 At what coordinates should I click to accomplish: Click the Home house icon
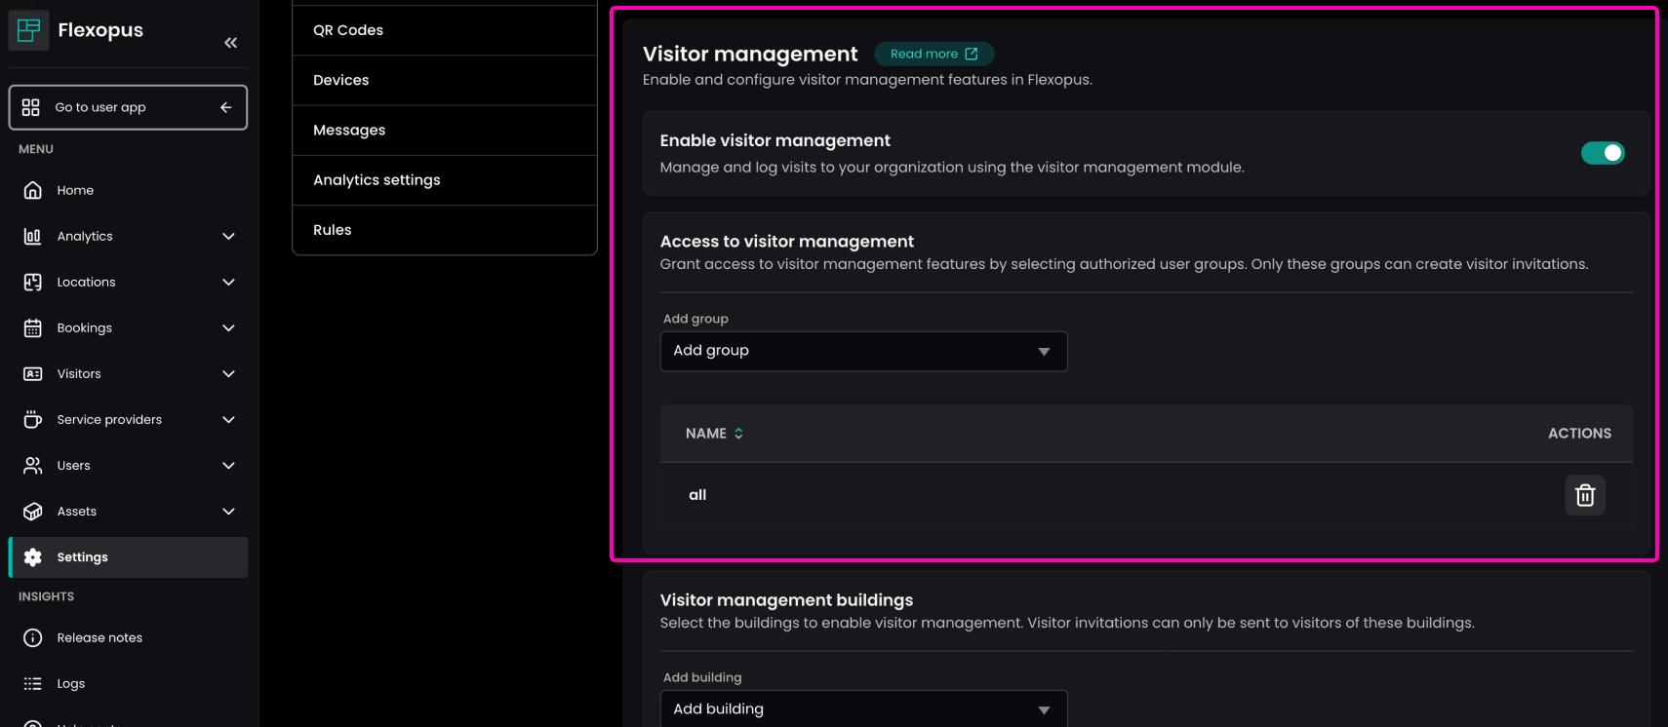(33, 190)
